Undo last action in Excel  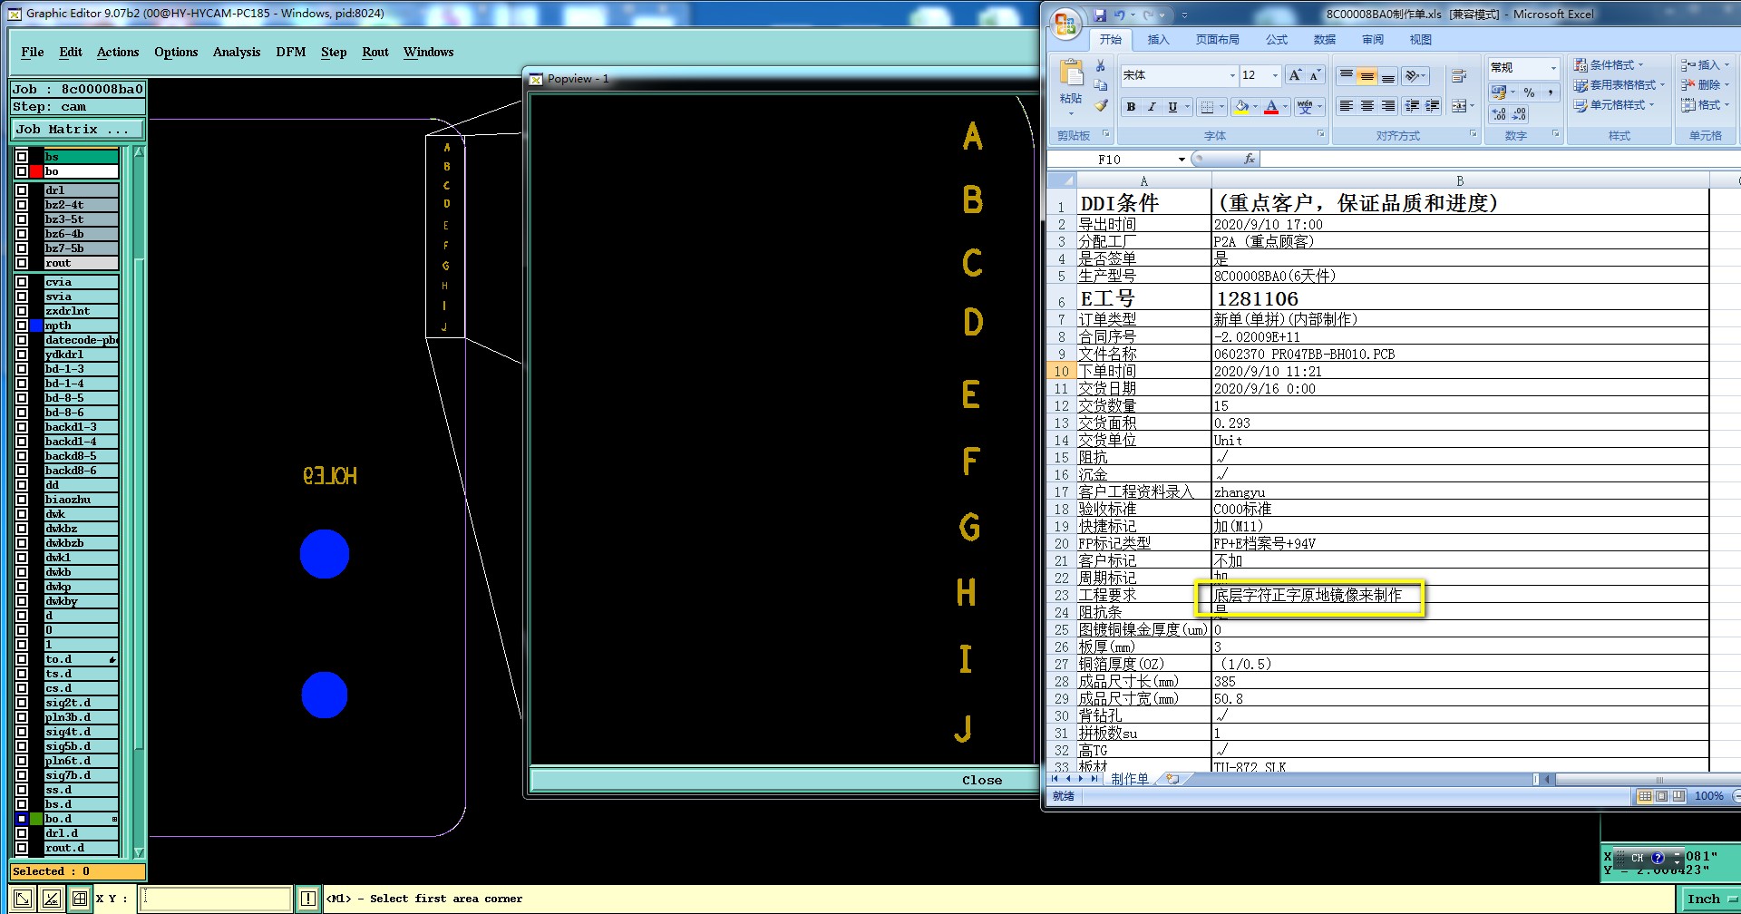pyautogui.click(x=1120, y=15)
